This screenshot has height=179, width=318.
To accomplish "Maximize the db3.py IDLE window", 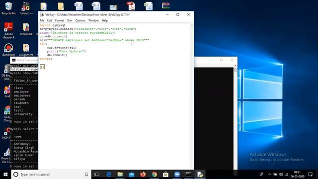I will (x=178, y=14).
